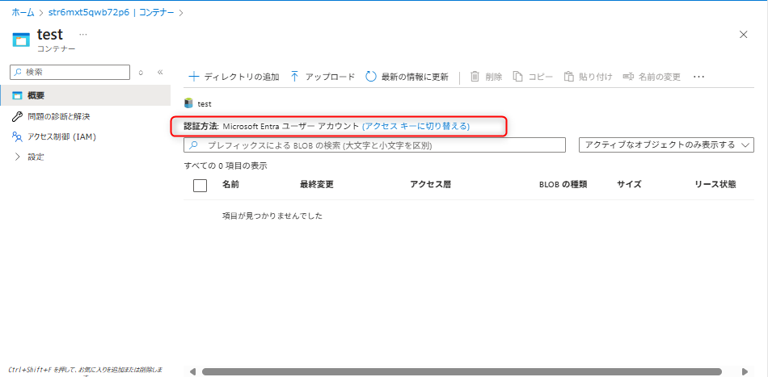Sort by アクセス層 column header
The width and height of the screenshot is (768, 377).
(431, 184)
